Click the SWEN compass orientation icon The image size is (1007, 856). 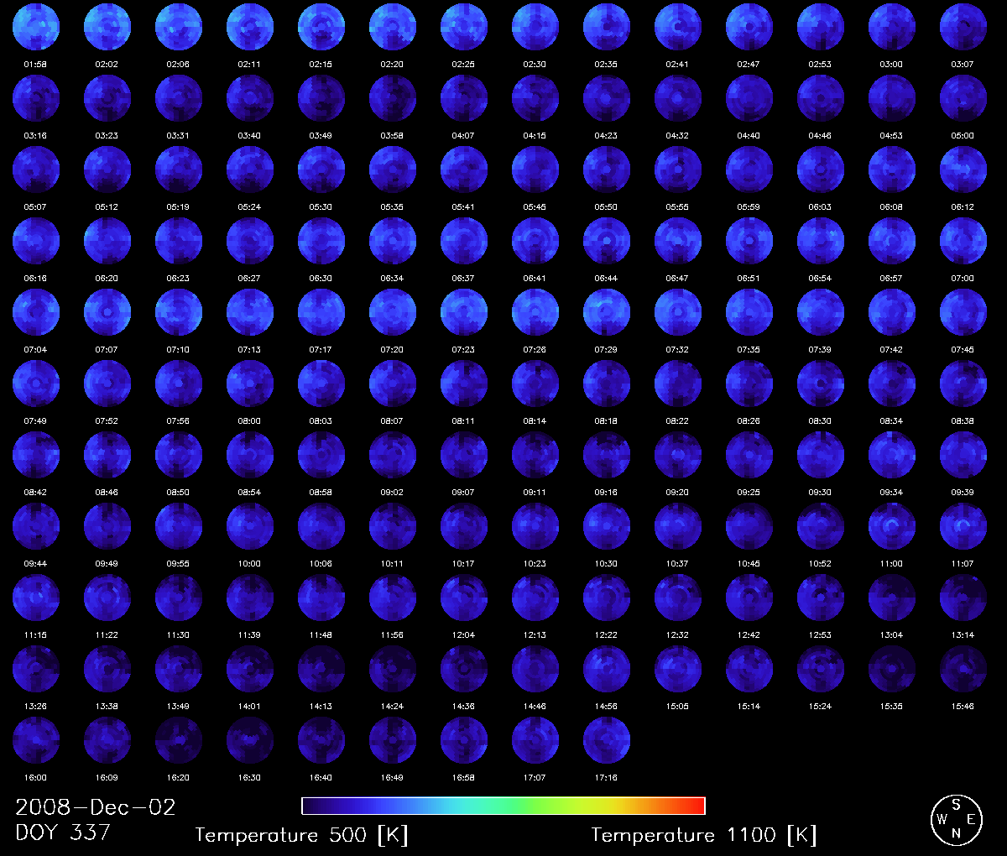[x=956, y=820]
